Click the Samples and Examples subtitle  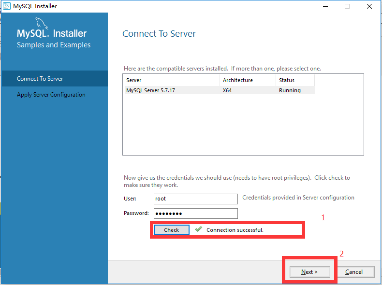click(54, 45)
